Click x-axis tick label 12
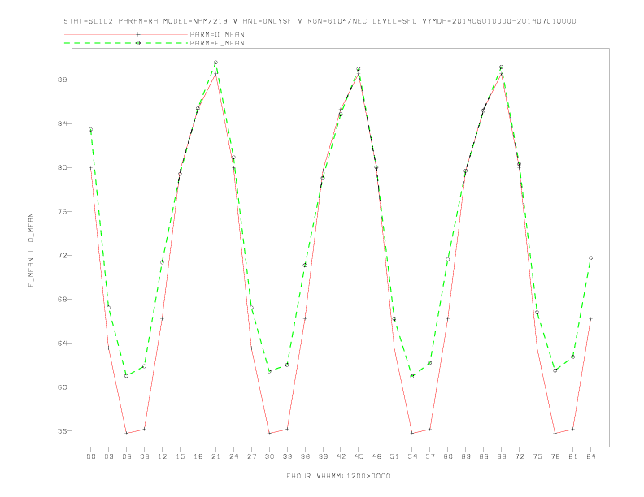The image size is (644, 497). coord(163,456)
